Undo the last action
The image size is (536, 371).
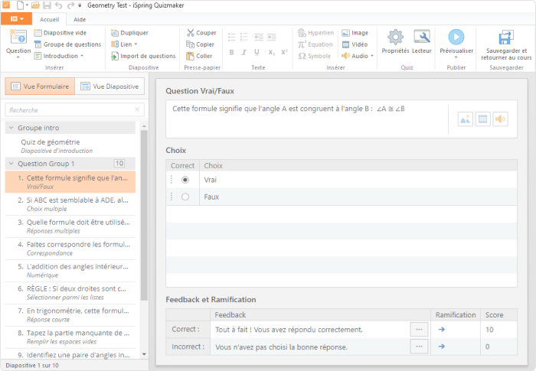pyautogui.click(x=59, y=5)
